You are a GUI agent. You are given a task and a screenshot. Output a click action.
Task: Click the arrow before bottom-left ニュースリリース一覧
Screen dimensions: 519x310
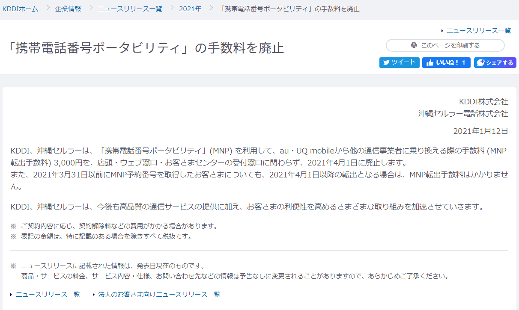pyautogui.click(x=12, y=295)
